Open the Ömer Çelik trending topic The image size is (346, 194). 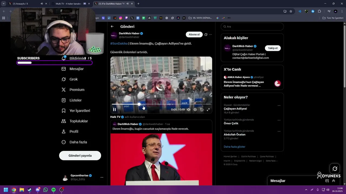[231, 123]
